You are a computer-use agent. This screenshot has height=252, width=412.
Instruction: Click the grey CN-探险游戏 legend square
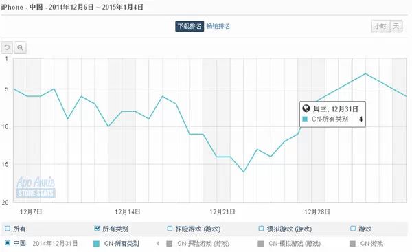[170, 244]
